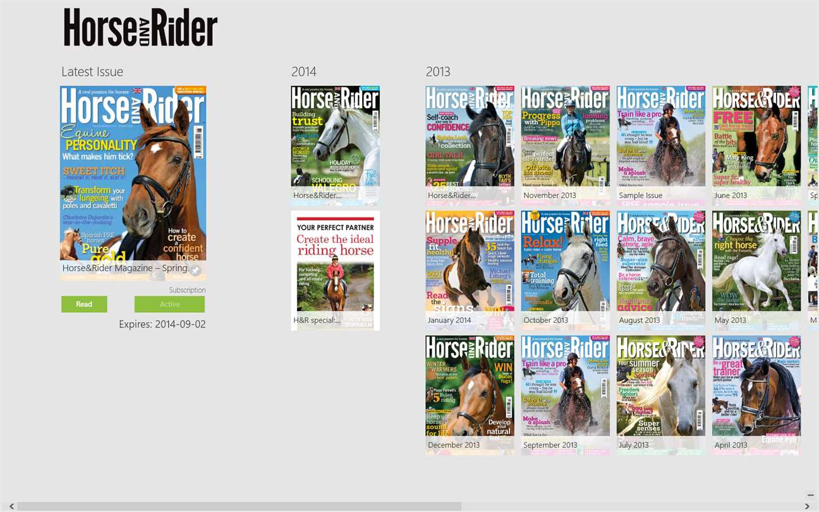
Task: Click the Active subscription button
Action: [169, 304]
